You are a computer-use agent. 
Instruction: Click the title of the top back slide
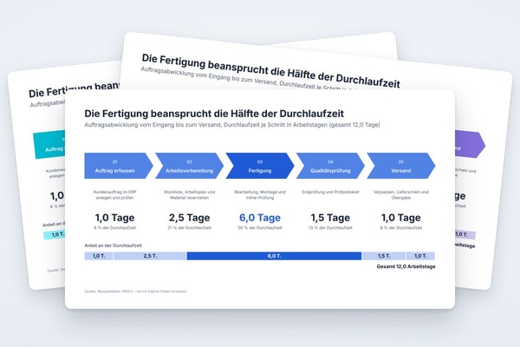270,72
